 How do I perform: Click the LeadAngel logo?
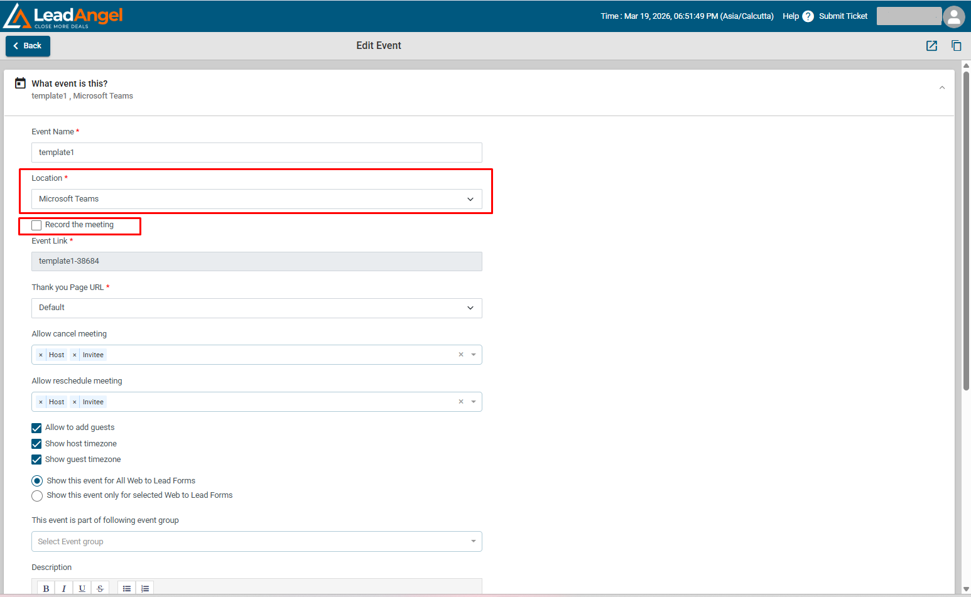tap(63, 16)
